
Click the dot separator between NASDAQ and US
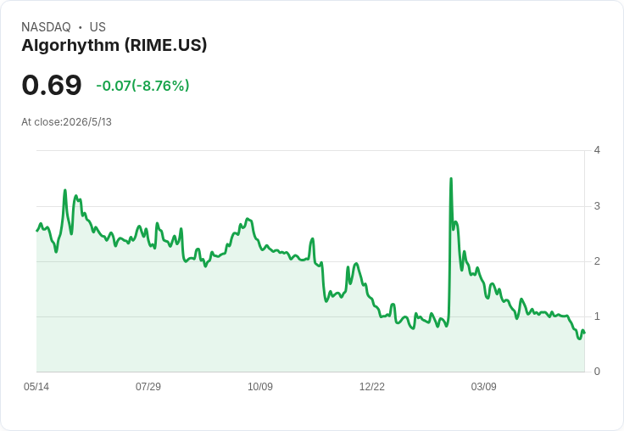(80, 27)
